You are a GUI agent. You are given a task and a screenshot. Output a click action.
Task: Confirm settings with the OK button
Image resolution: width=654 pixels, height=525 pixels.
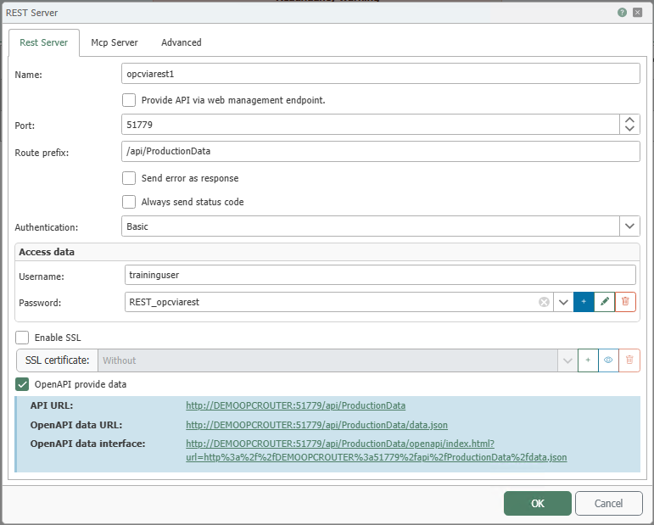point(538,503)
